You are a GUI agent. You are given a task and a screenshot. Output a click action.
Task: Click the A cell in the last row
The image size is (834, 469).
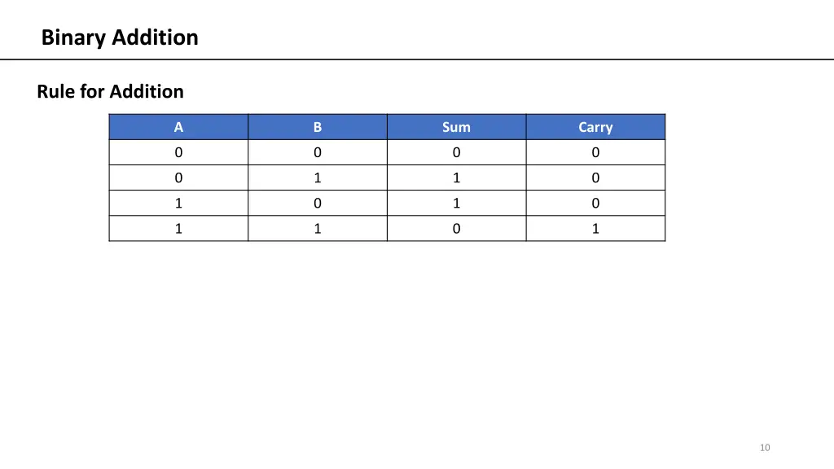pyautogui.click(x=178, y=229)
